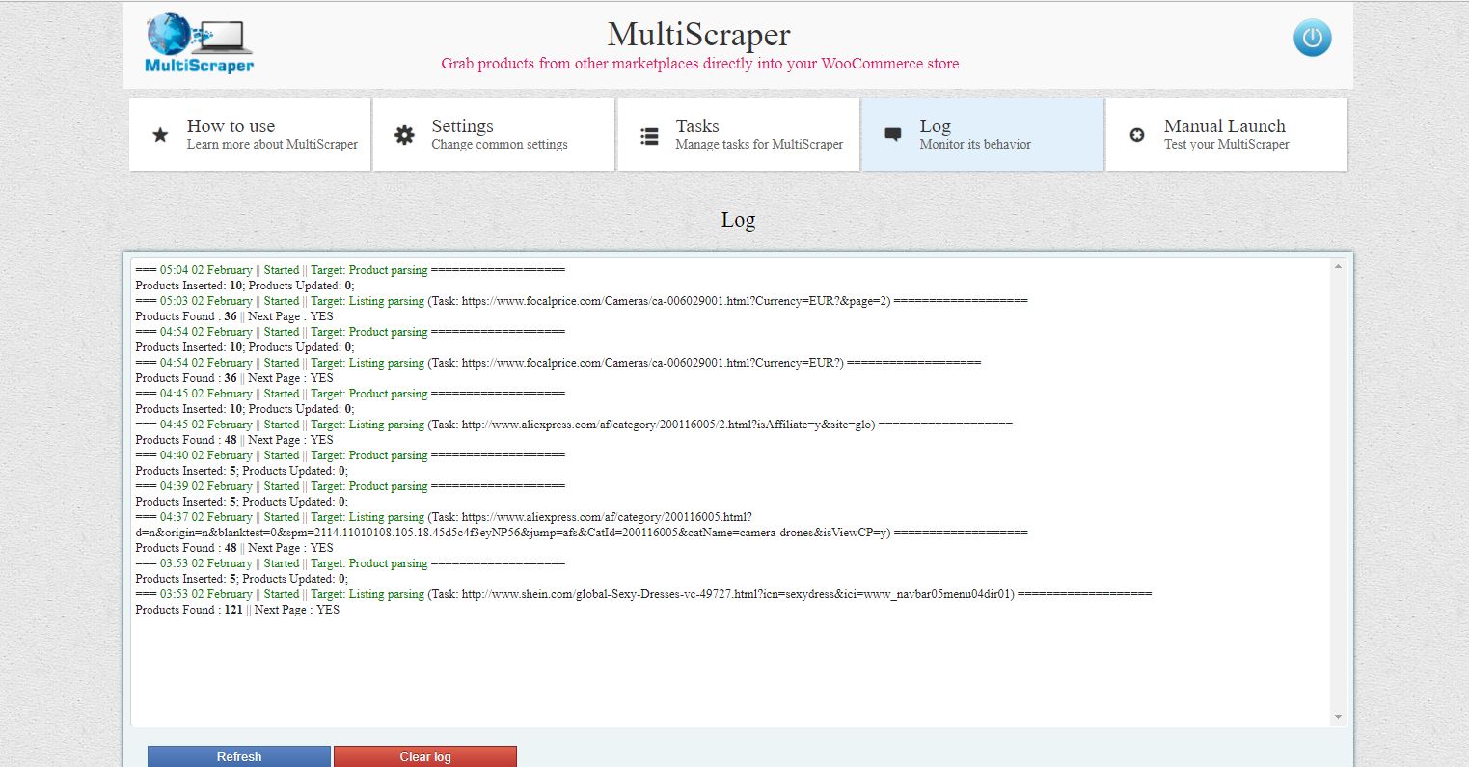Click the 04:39 02 February Product parsing entry

pos(350,486)
